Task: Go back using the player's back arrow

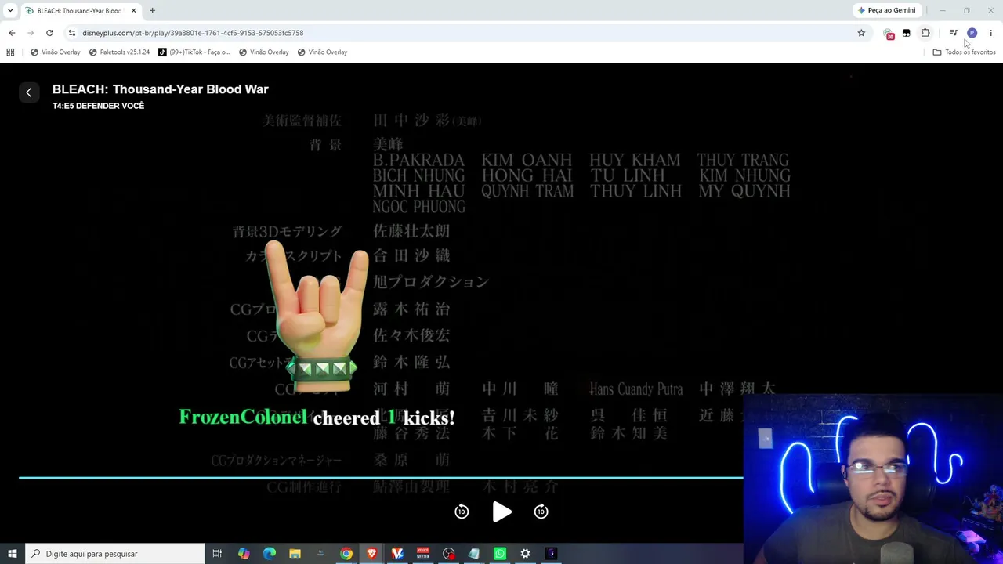Action: coord(29,92)
